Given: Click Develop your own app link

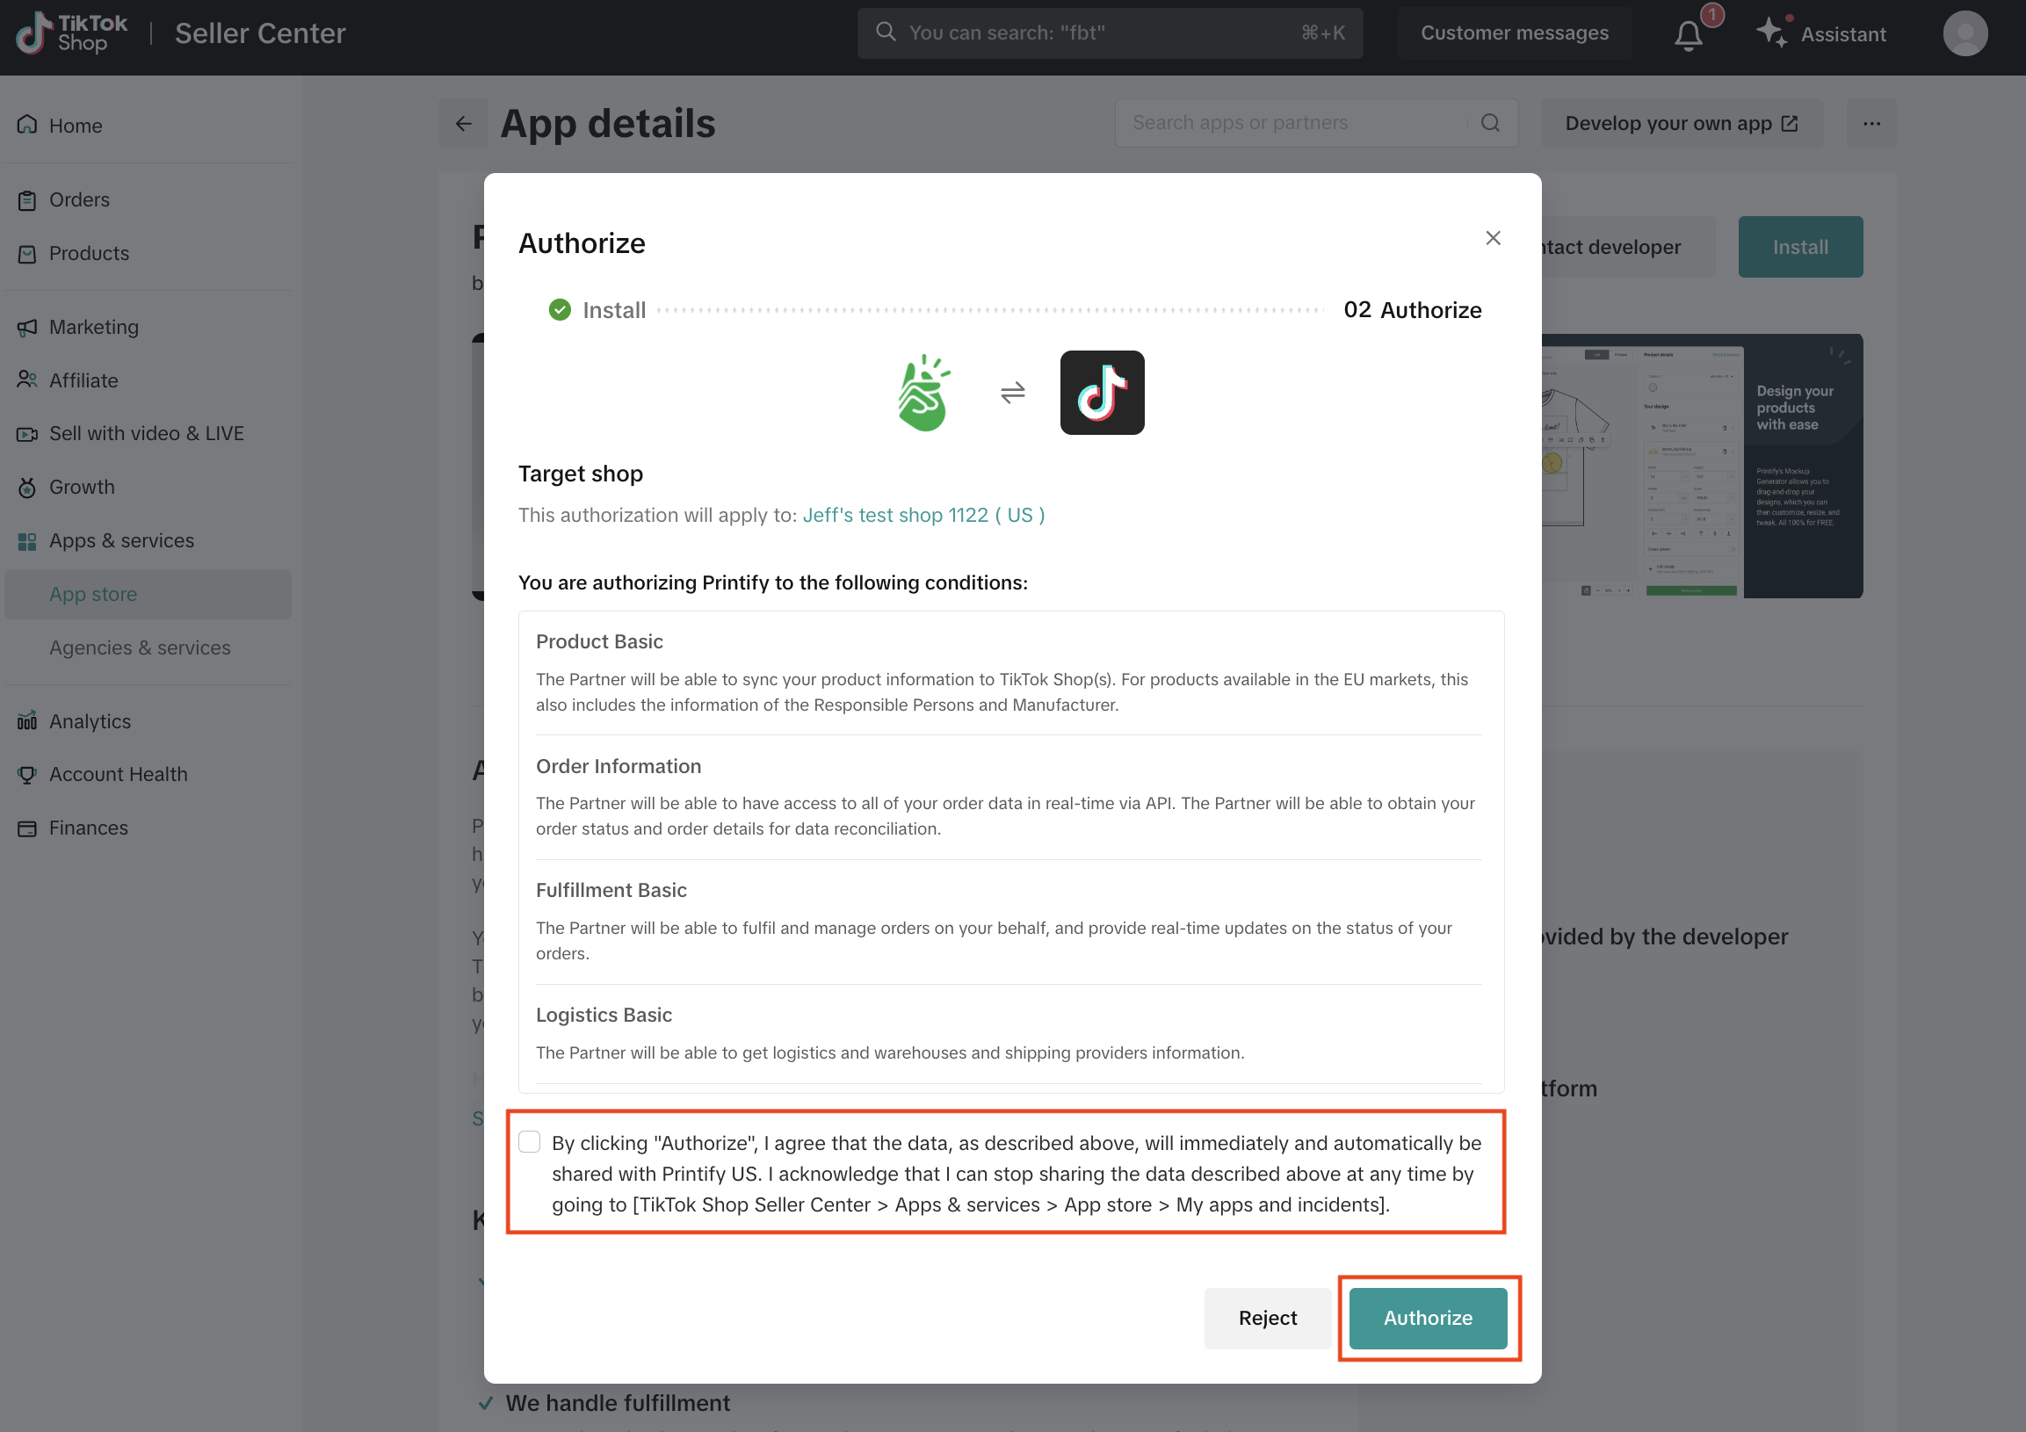Looking at the screenshot, I should coord(1680,124).
